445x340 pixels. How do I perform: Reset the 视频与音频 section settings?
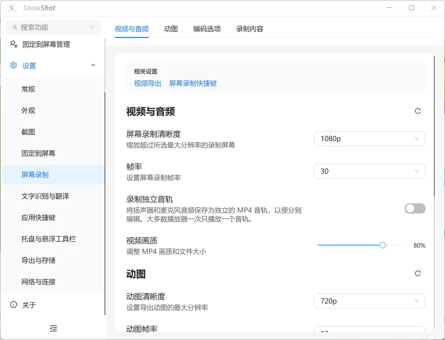[x=418, y=111]
